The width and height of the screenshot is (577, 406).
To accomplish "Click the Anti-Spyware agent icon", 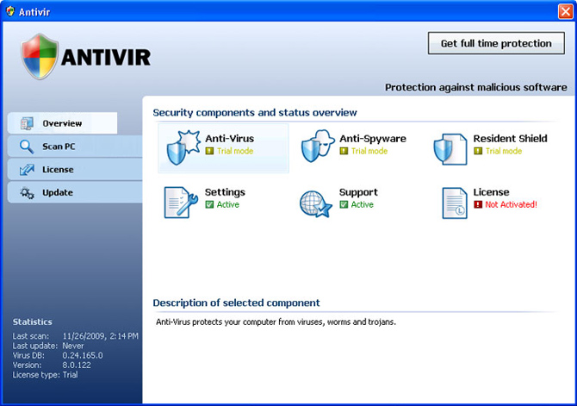I will pos(316,147).
